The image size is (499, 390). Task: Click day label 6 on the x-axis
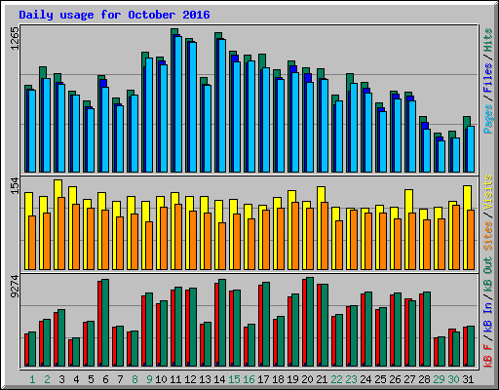(x=105, y=379)
